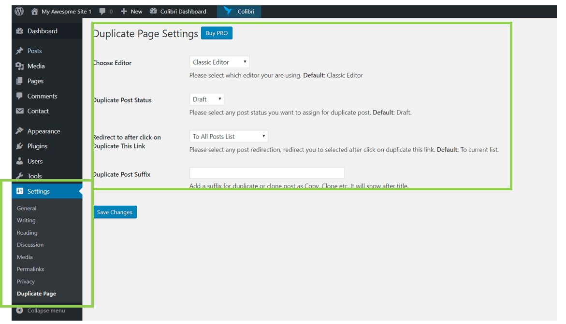This screenshot has width=566, height=324.
Task: Open the Duplicate Post Status dropdown
Action: [207, 99]
